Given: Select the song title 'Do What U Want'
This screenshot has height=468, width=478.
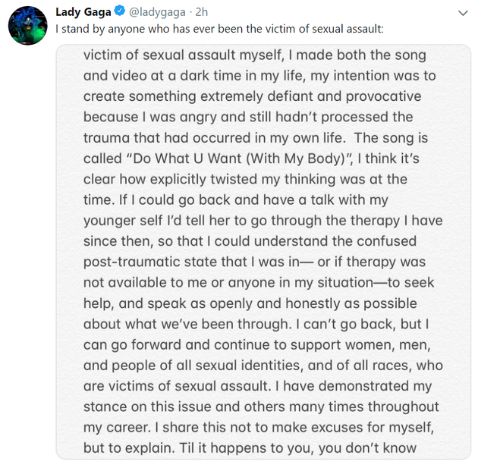Looking at the screenshot, I should coord(188,159).
